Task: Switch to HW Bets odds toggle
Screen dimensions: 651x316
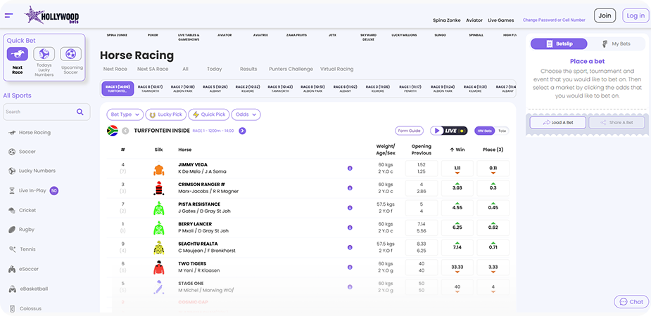Action: tap(486, 131)
